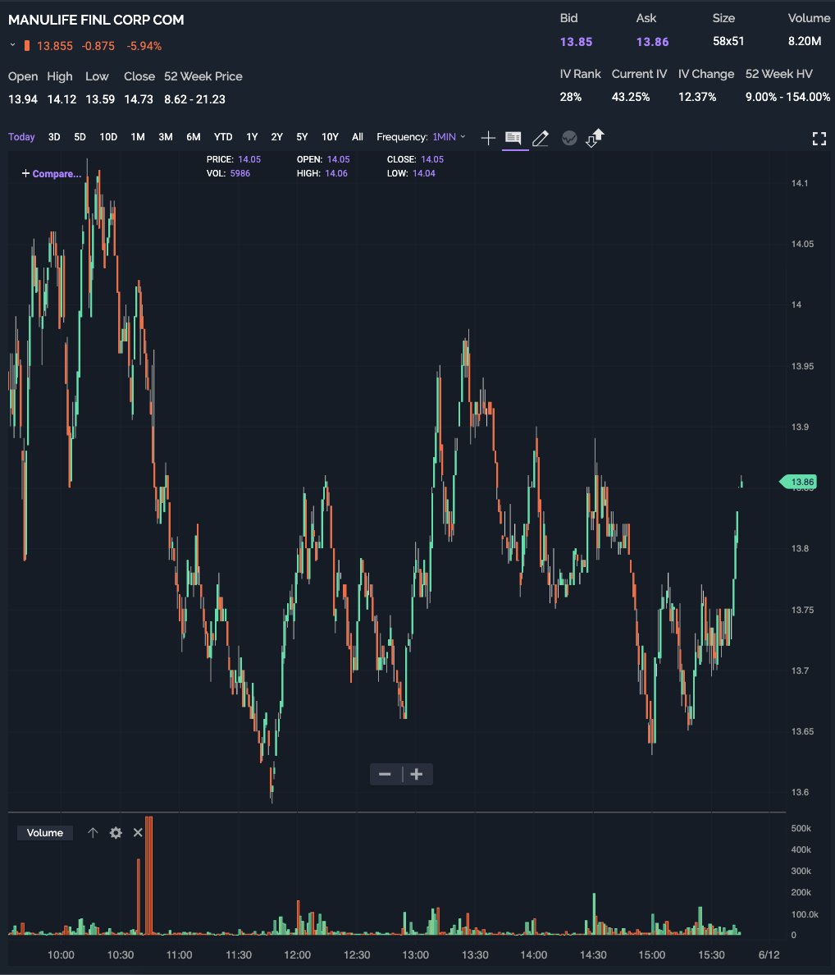Click the VOL: 5986 readout
This screenshot has width=835, height=975.
[x=228, y=173]
